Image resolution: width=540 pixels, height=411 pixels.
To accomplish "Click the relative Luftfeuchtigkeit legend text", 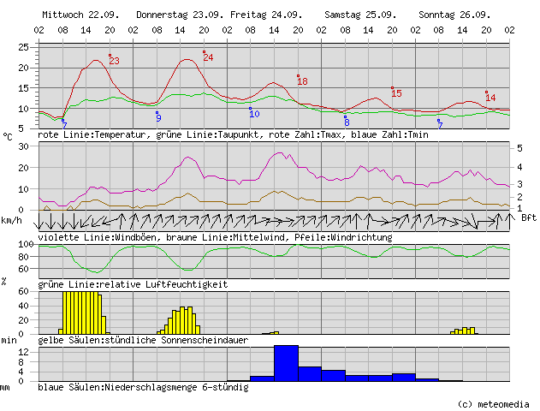I will [133, 283].
